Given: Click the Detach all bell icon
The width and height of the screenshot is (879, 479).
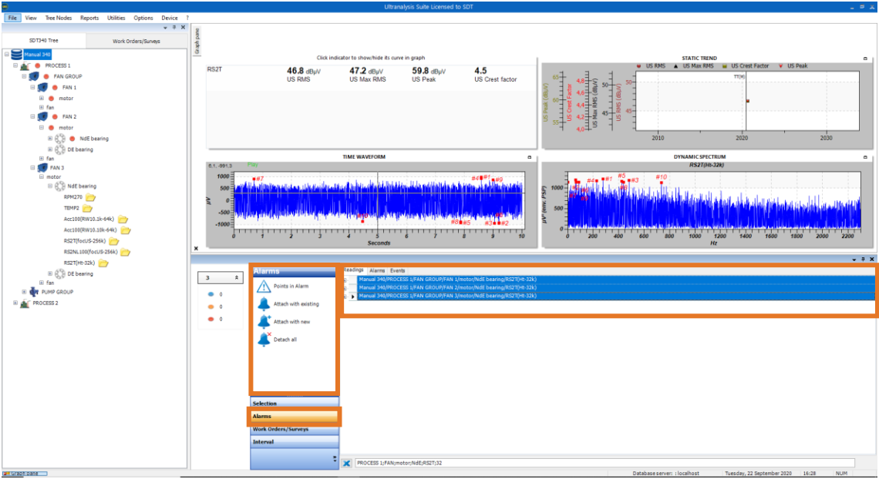Looking at the screenshot, I should 264,339.
